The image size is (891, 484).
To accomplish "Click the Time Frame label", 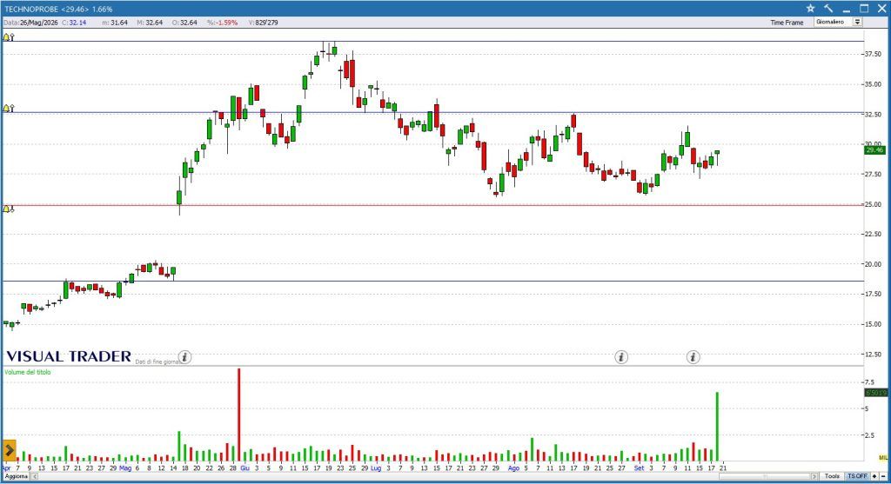I will pos(787,23).
